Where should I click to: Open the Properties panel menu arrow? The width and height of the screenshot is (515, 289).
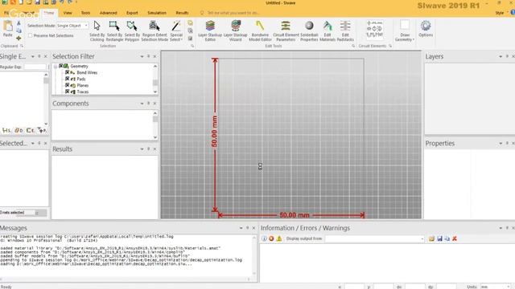501,143
